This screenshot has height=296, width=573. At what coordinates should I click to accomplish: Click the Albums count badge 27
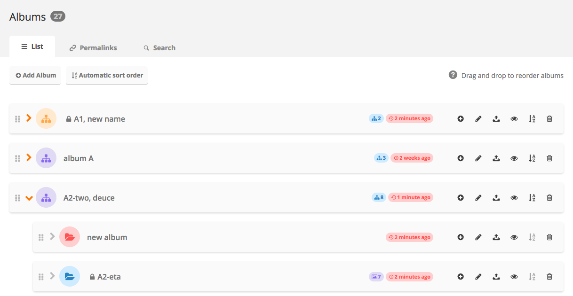click(58, 16)
